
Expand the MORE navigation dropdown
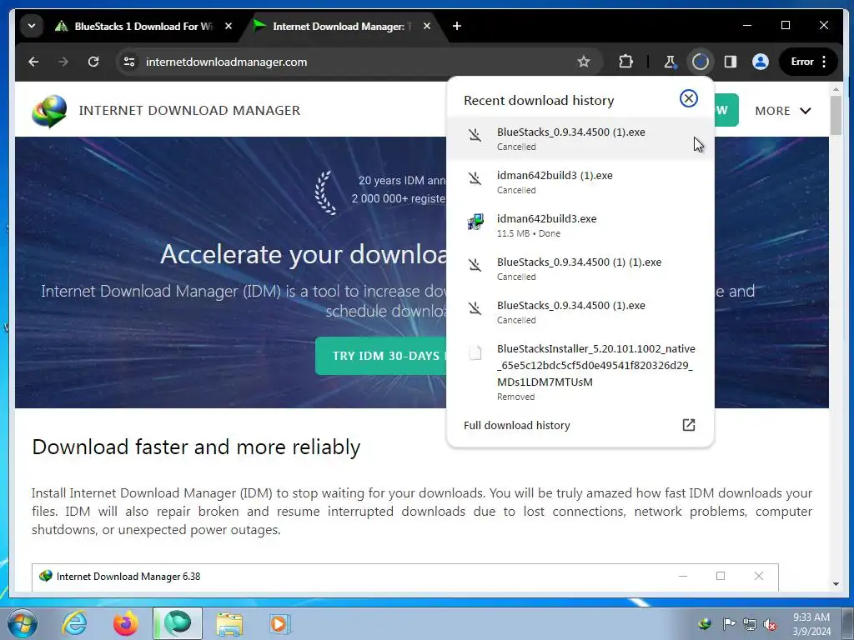coord(782,111)
